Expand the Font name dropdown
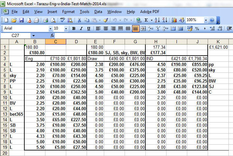The image size is (233, 156). (50, 29)
